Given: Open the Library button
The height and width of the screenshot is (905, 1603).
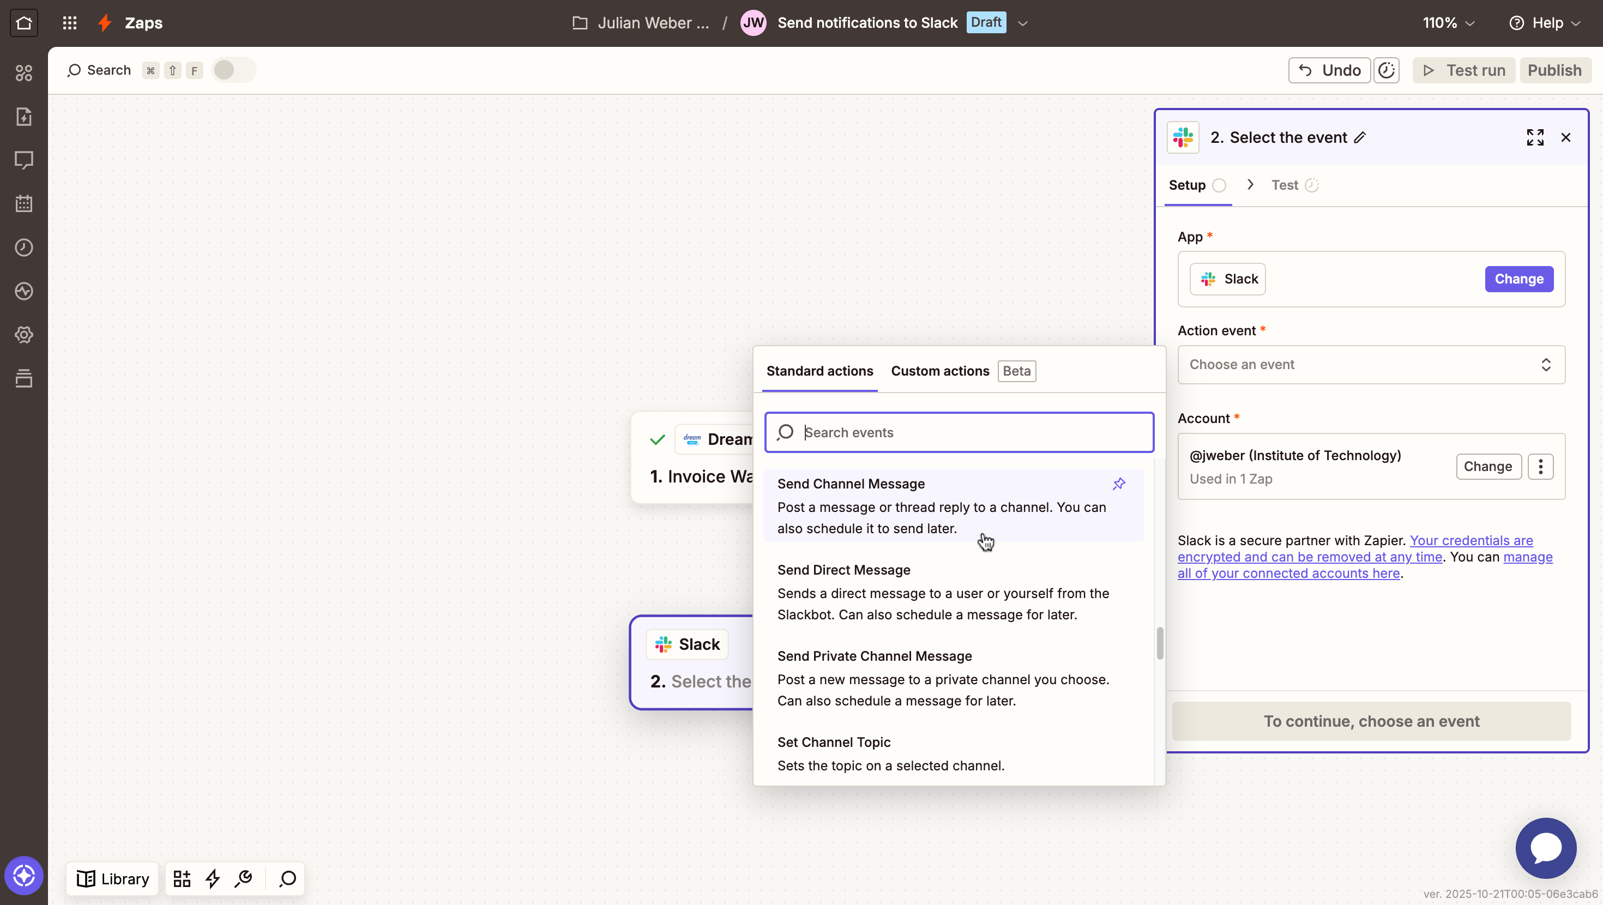Looking at the screenshot, I should 113,878.
